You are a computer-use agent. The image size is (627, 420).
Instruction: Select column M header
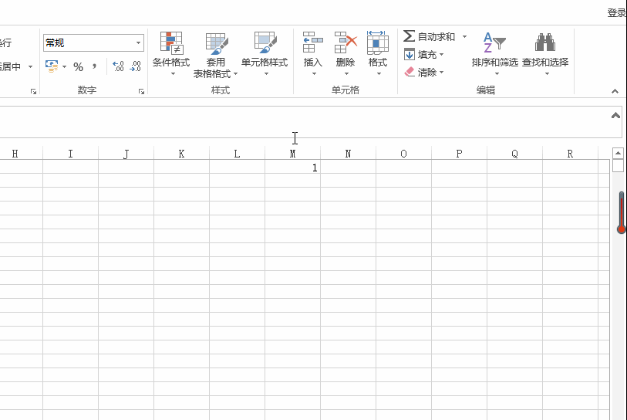point(293,154)
